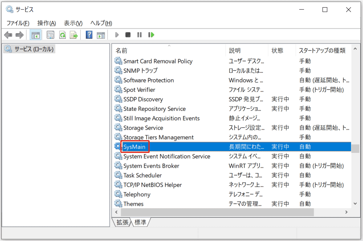Click Windows と ... description cell
This screenshot has height=241, width=363.
click(246, 80)
